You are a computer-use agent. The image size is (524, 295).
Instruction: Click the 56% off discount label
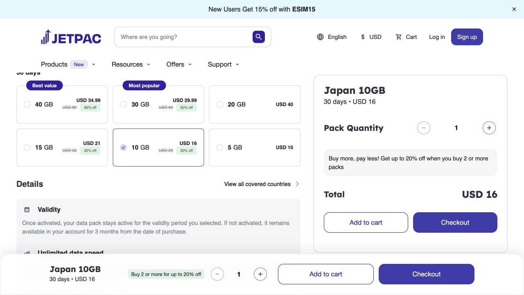pos(90,107)
